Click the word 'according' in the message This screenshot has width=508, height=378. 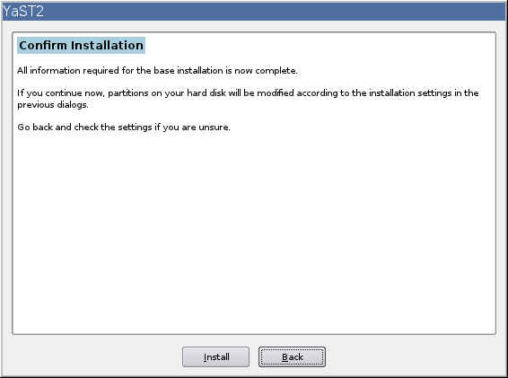[317, 93]
